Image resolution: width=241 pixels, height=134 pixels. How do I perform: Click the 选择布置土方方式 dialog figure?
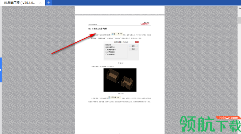point(121,51)
